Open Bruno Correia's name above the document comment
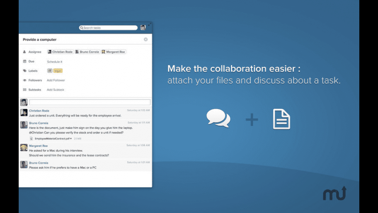Screen dimensions: 378x213 click(39, 123)
